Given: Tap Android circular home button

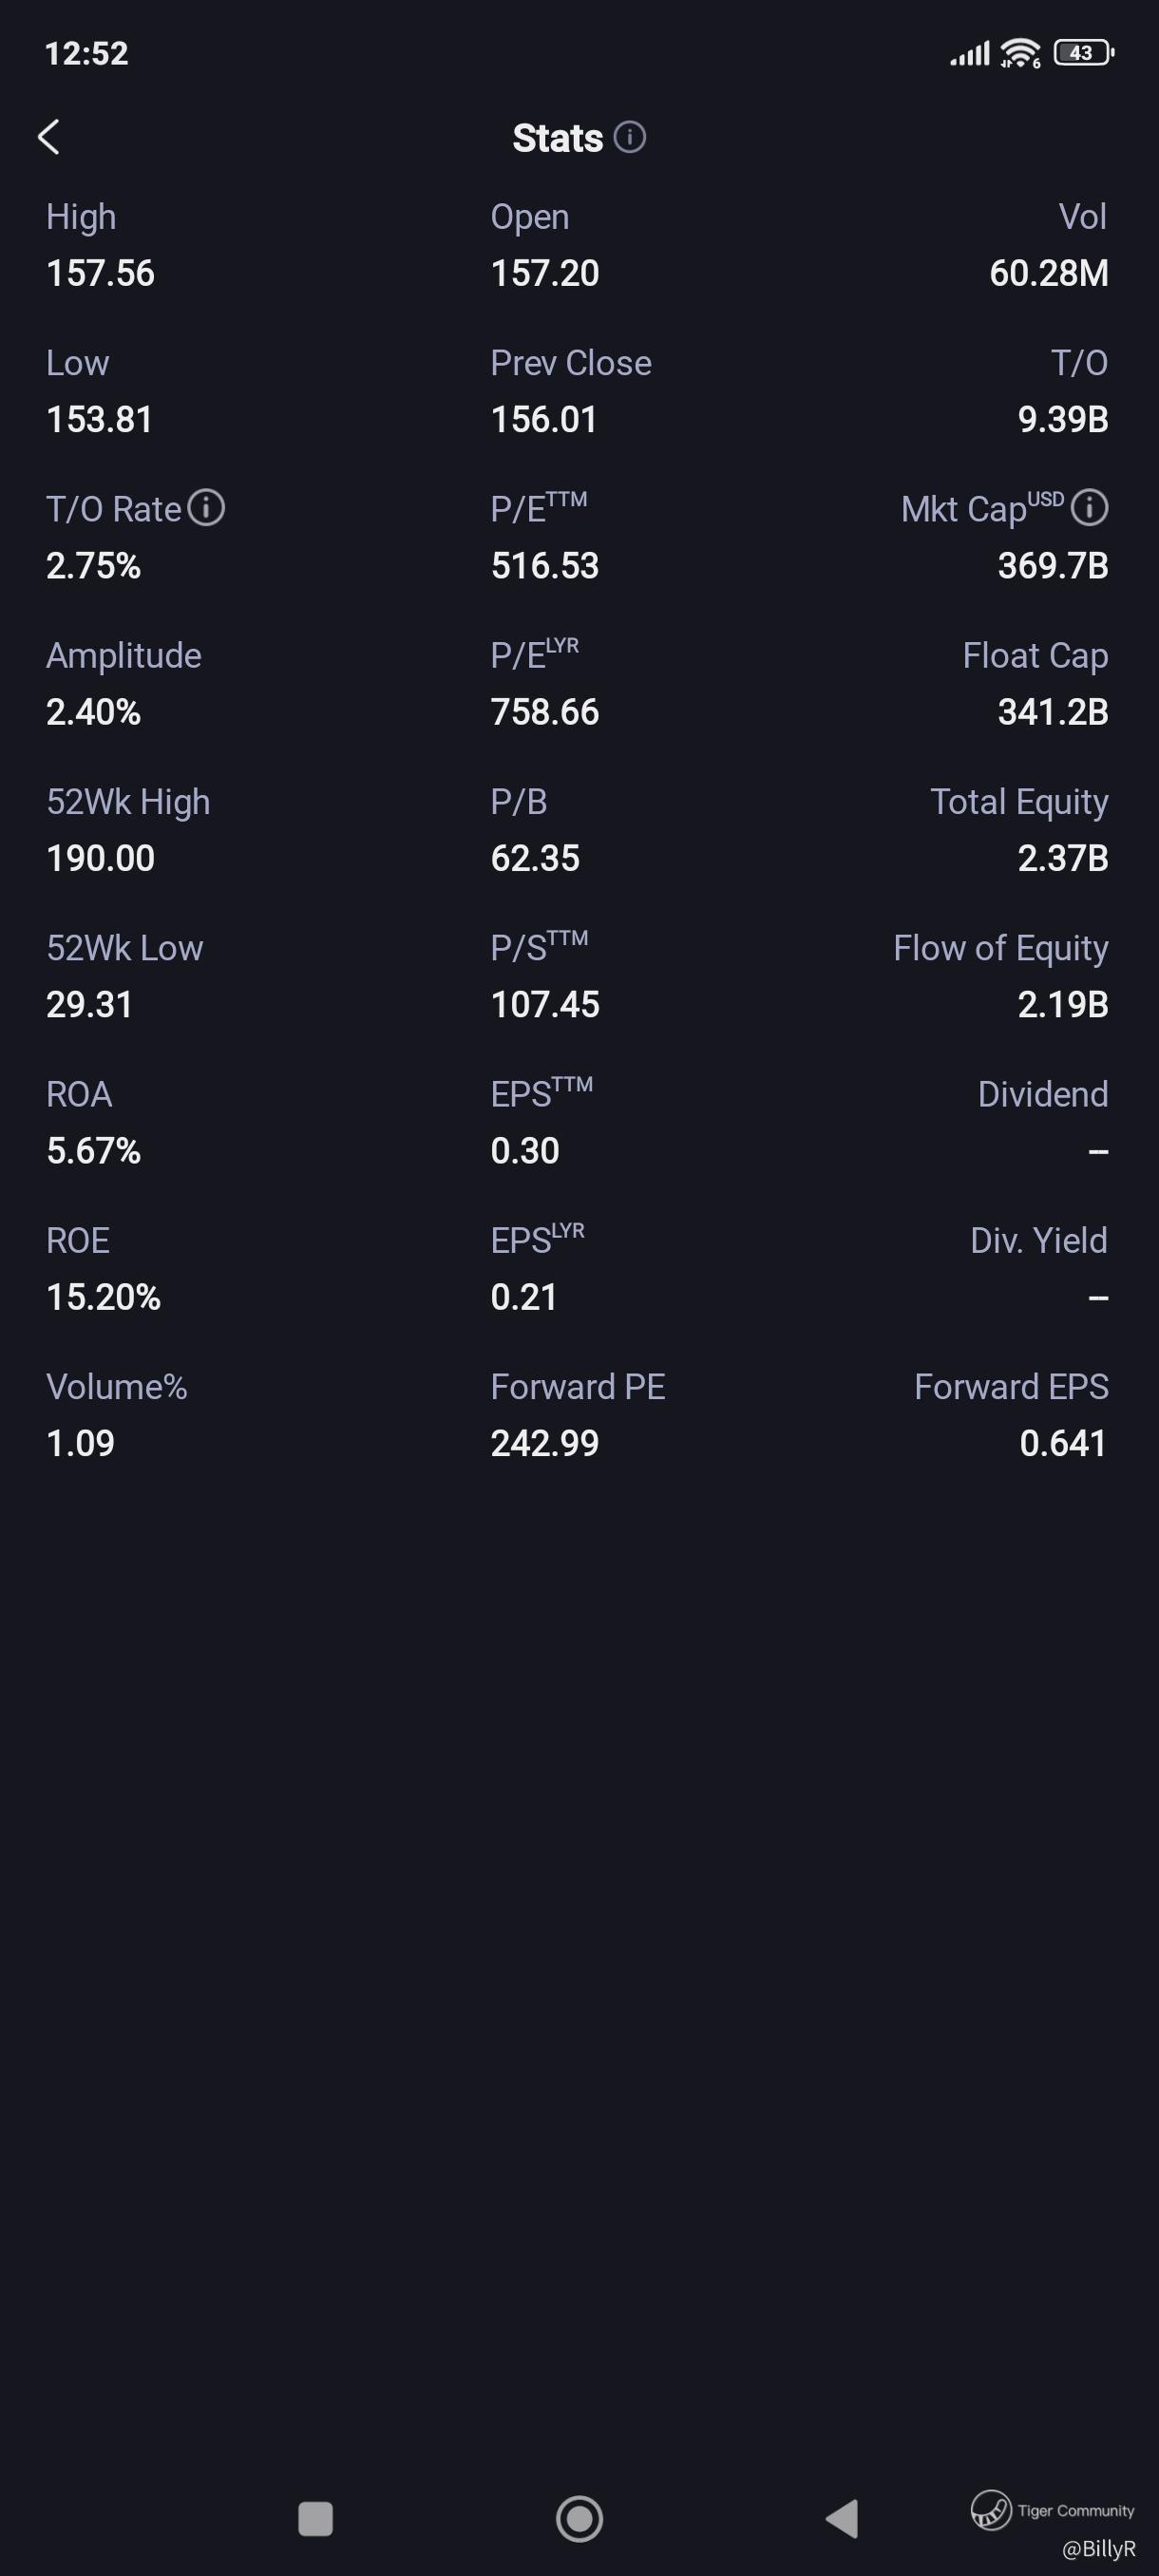Looking at the screenshot, I should click(x=579, y=2518).
